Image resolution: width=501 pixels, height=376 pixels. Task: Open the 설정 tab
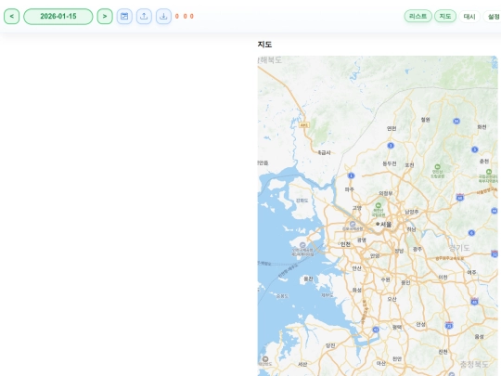[493, 17]
